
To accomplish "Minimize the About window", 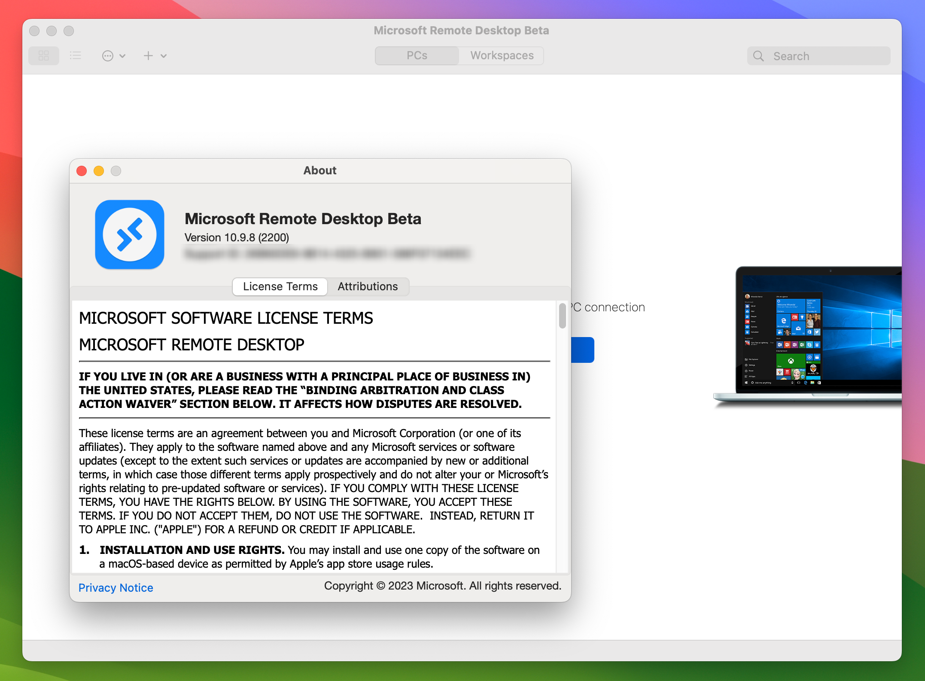I will coord(99,171).
